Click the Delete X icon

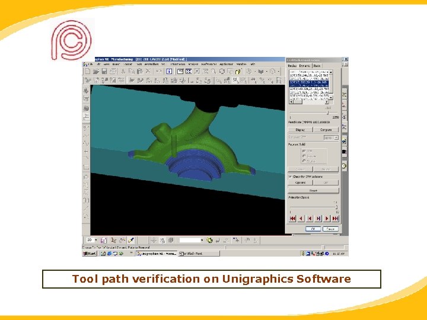148,71
